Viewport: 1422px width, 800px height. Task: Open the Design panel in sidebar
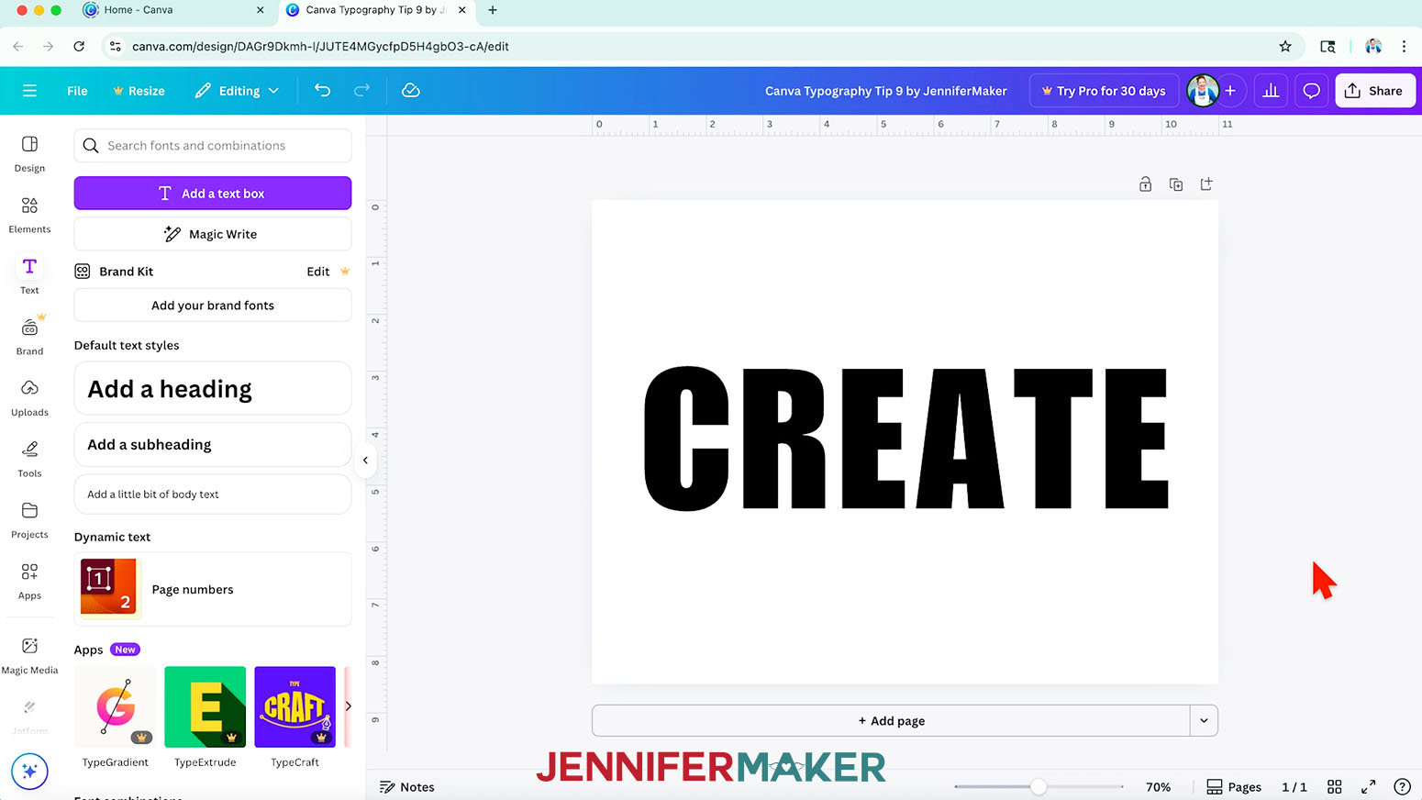pyautogui.click(x=29, y=153)
